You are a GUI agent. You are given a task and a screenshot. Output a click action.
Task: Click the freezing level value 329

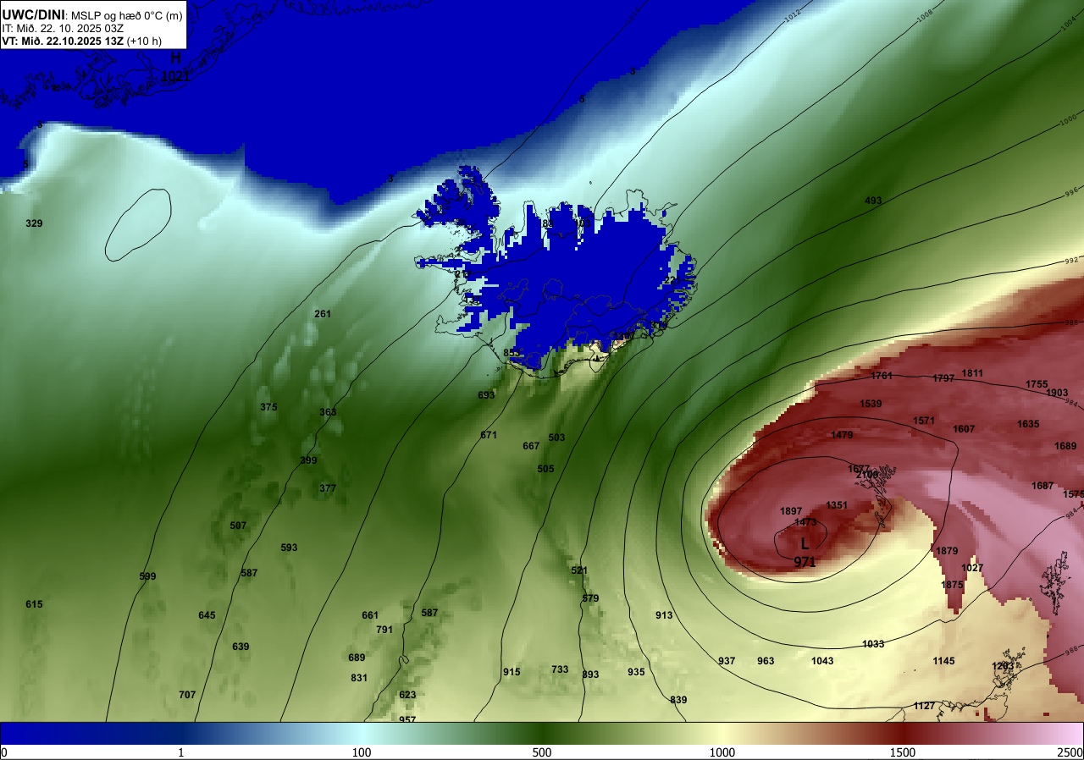coord(34,223)
